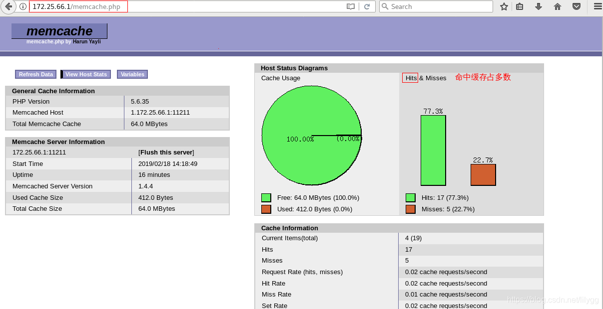
Task: Click the green cache usage pie chart
Action: (x=311, y=136)
